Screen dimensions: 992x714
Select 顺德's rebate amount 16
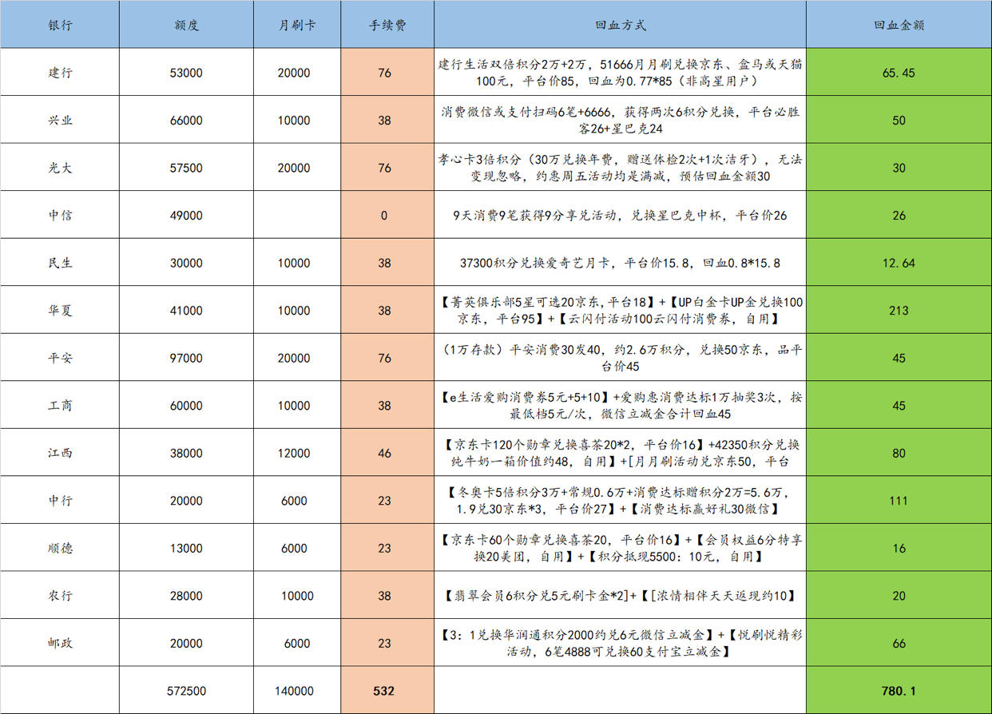point(899,548)
